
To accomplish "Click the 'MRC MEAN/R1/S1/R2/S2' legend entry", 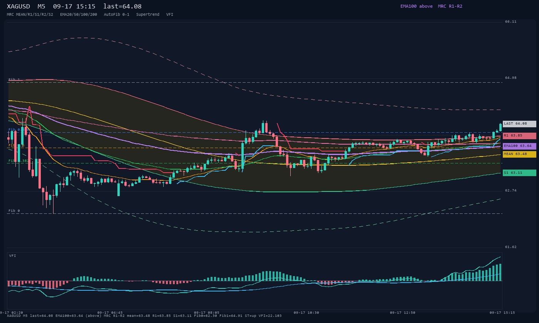I will (30, 15).
